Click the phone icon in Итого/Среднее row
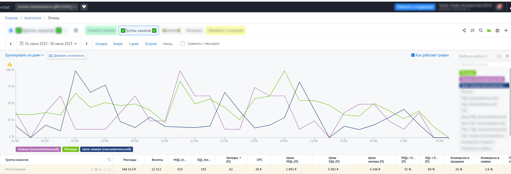The width and height of the screenshot is (511, 174). point(105,170)
